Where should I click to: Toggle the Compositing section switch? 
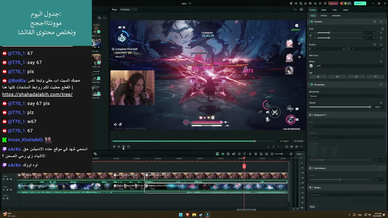pos(311,84)
